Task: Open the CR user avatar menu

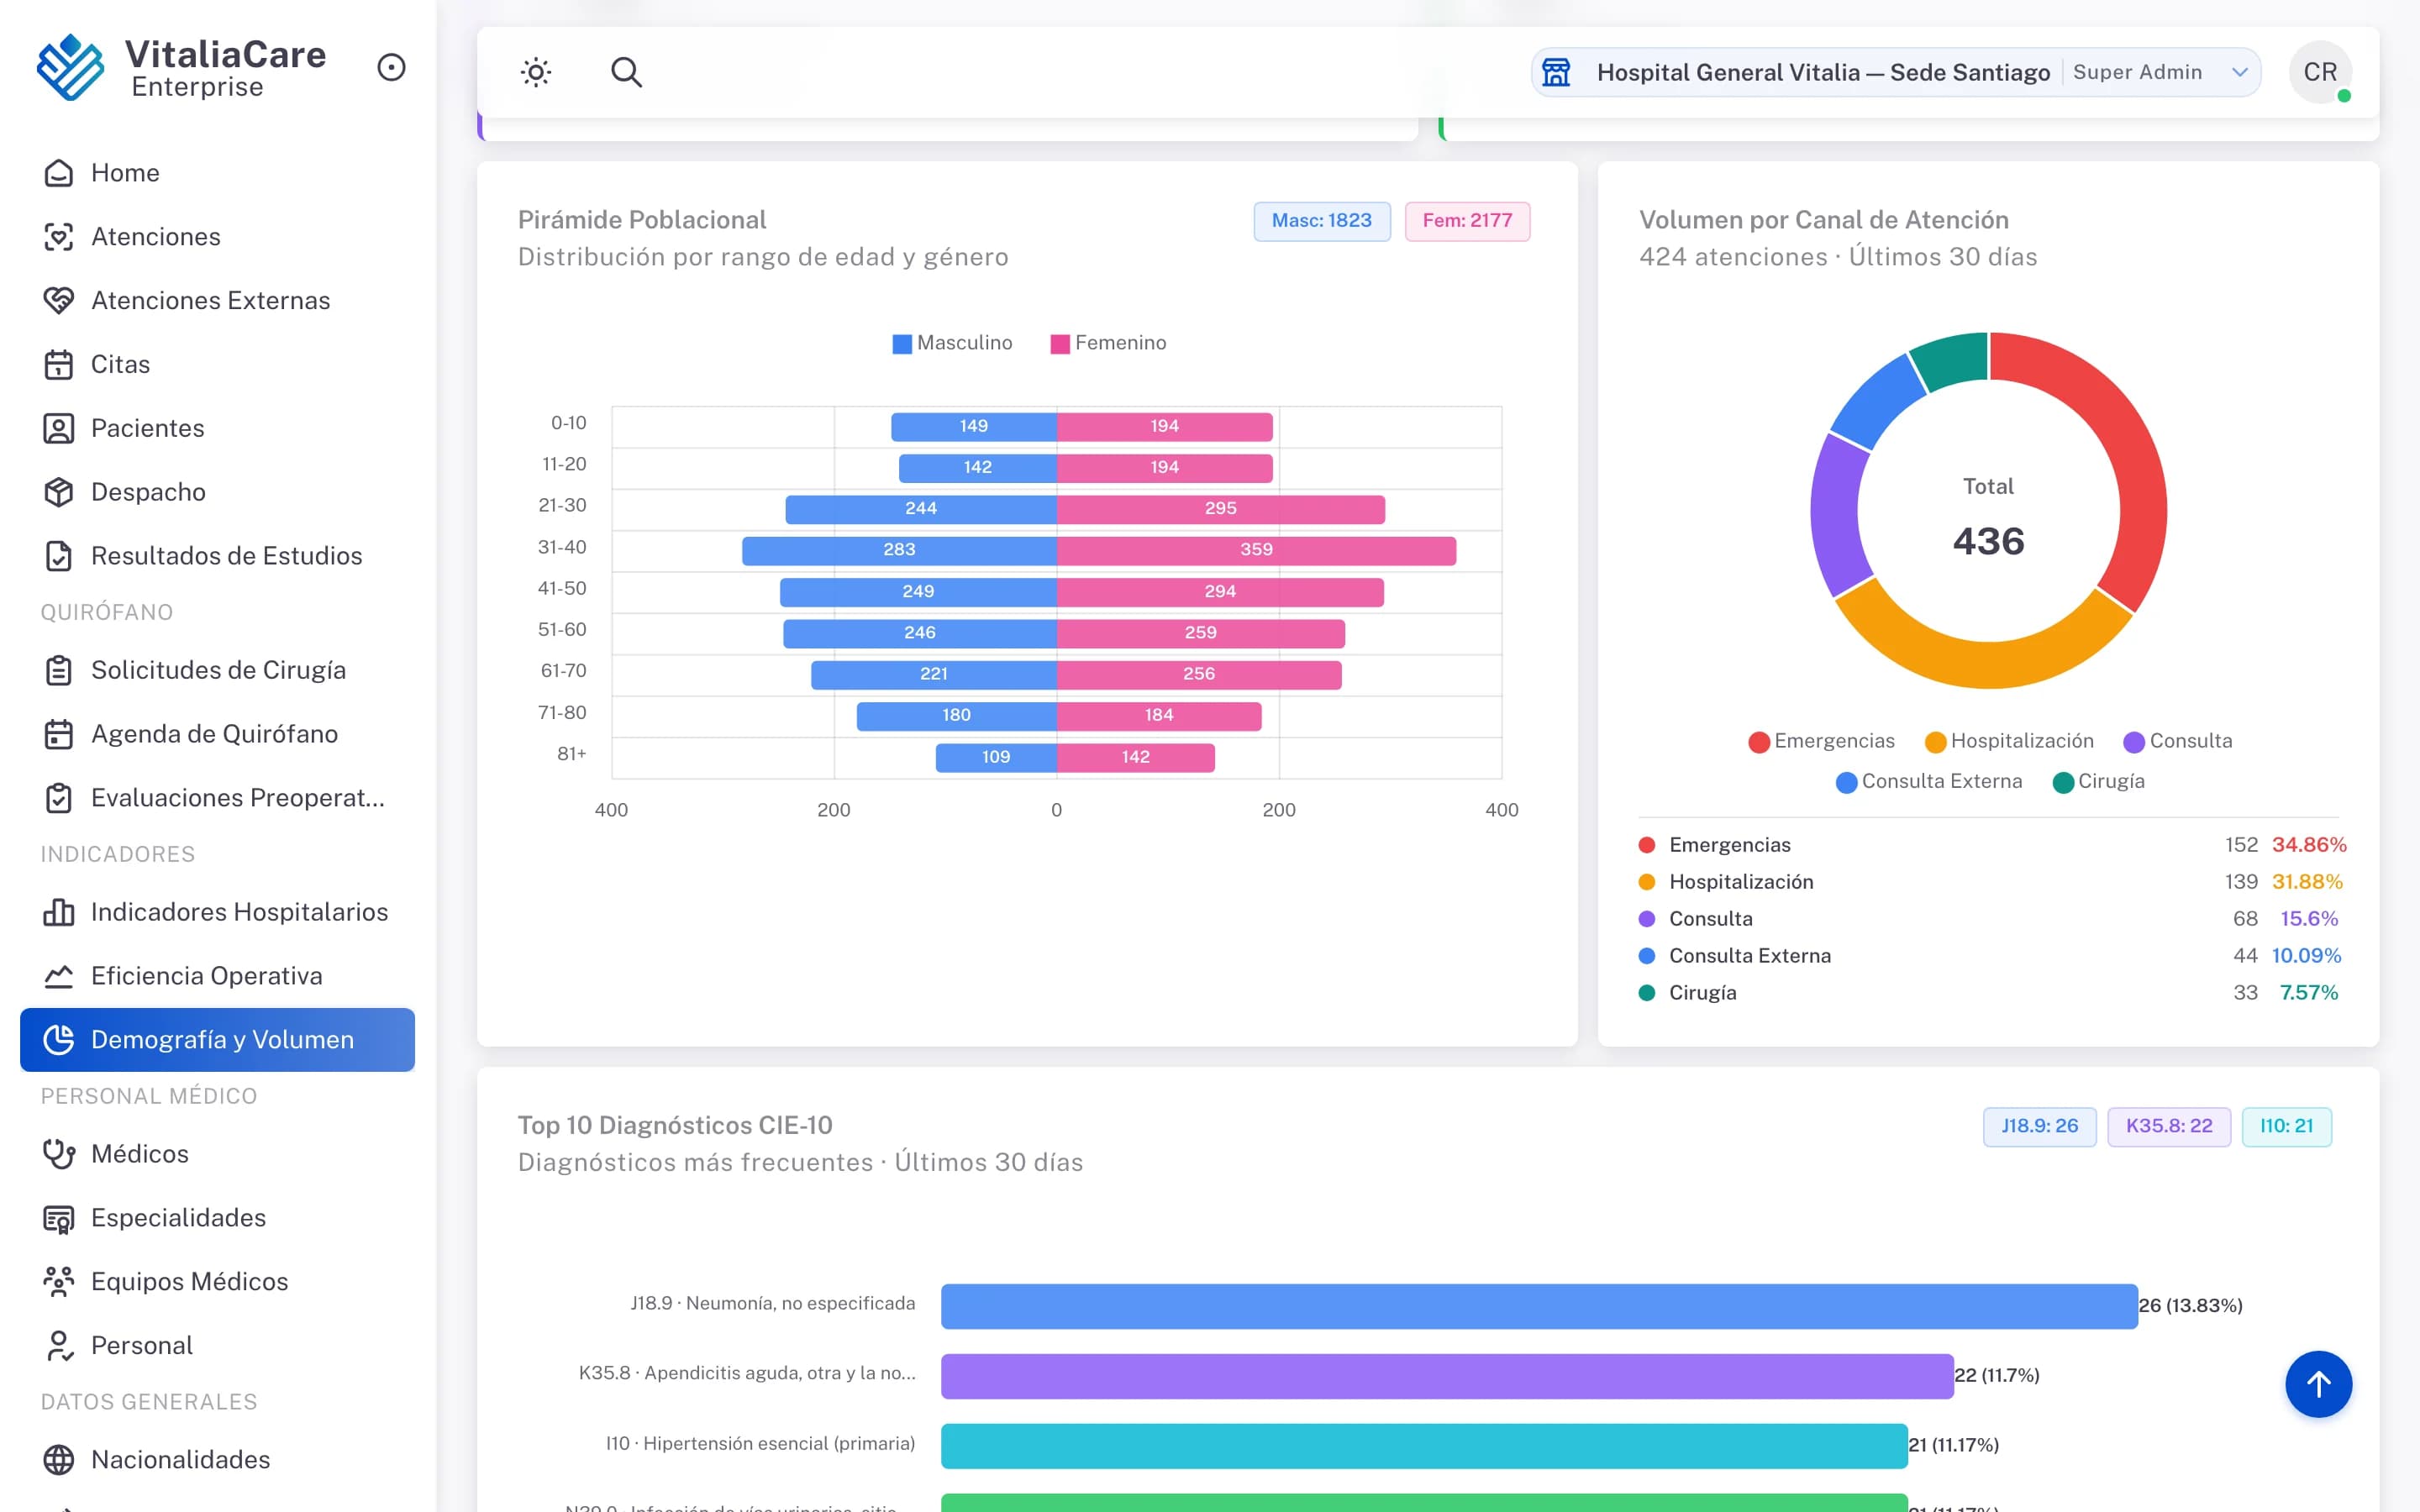Action: tap(2320, 72)
